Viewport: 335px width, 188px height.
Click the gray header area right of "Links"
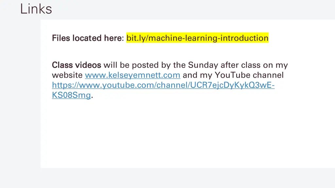(x=196, y=9)
